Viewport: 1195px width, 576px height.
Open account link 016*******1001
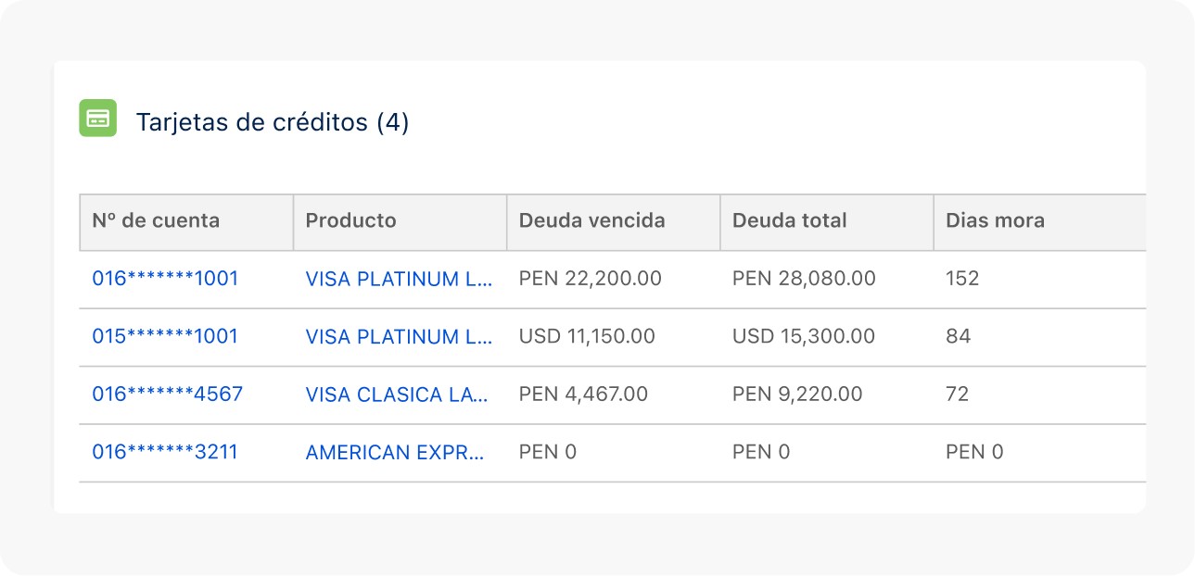point(165,279)
